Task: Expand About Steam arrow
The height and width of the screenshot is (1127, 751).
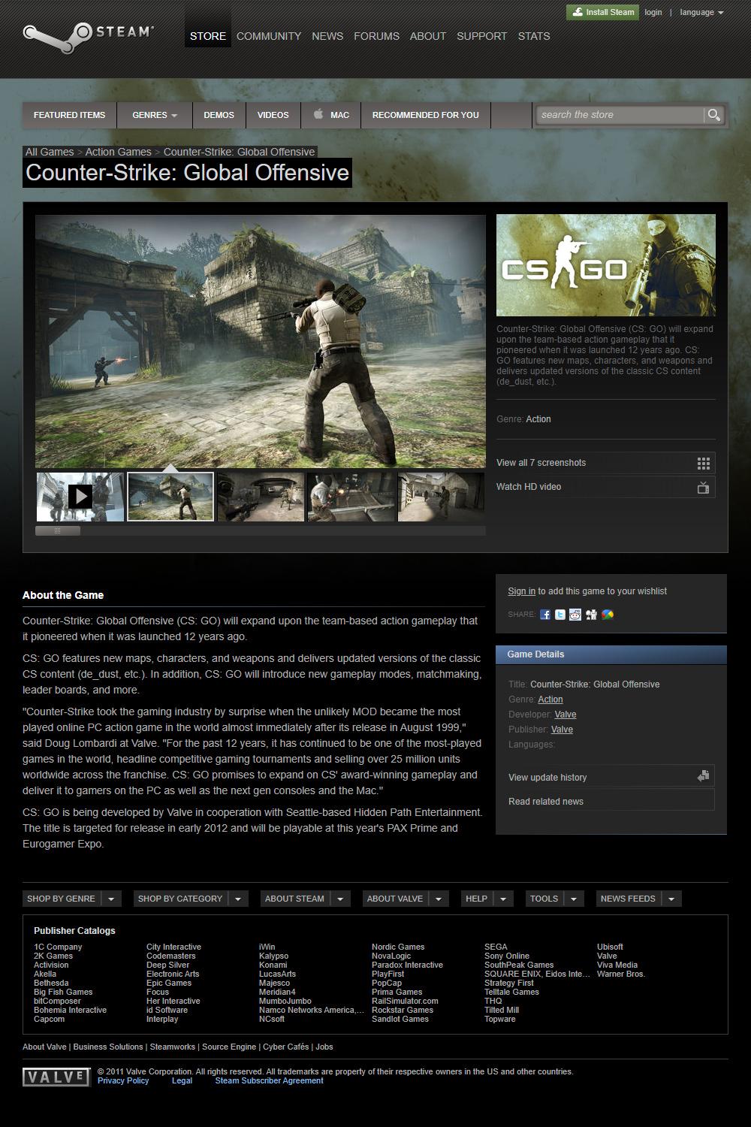Action: click(339, 899)
